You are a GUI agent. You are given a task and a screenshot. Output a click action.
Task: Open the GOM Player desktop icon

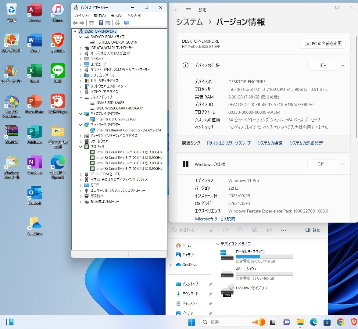[x=58, y=103]
